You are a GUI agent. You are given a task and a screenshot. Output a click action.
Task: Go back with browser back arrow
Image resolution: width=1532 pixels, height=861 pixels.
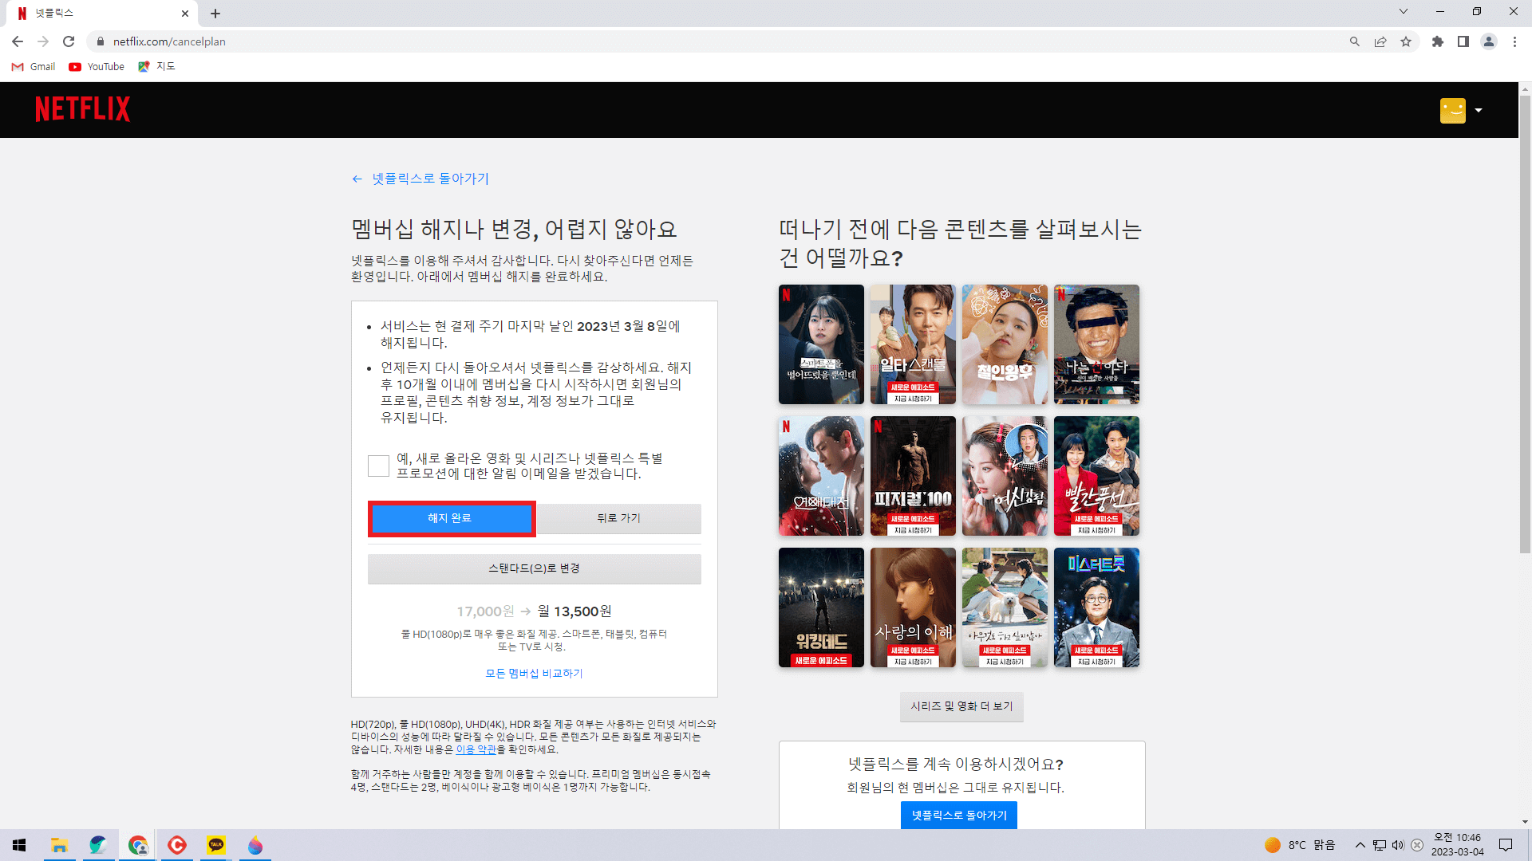tap(18, 41)
